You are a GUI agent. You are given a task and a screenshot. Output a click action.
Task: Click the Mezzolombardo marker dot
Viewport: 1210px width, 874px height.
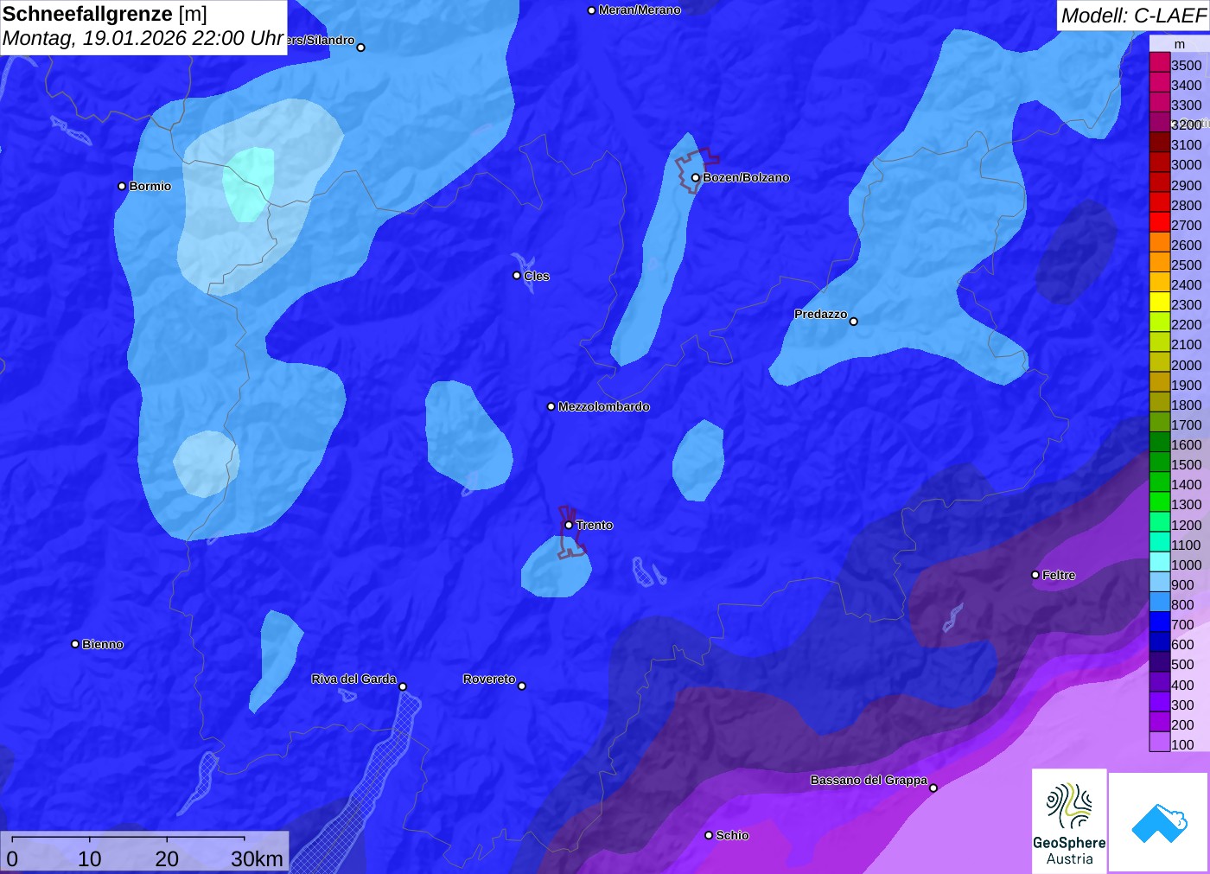pyautogui.click(x=551, y=406)
